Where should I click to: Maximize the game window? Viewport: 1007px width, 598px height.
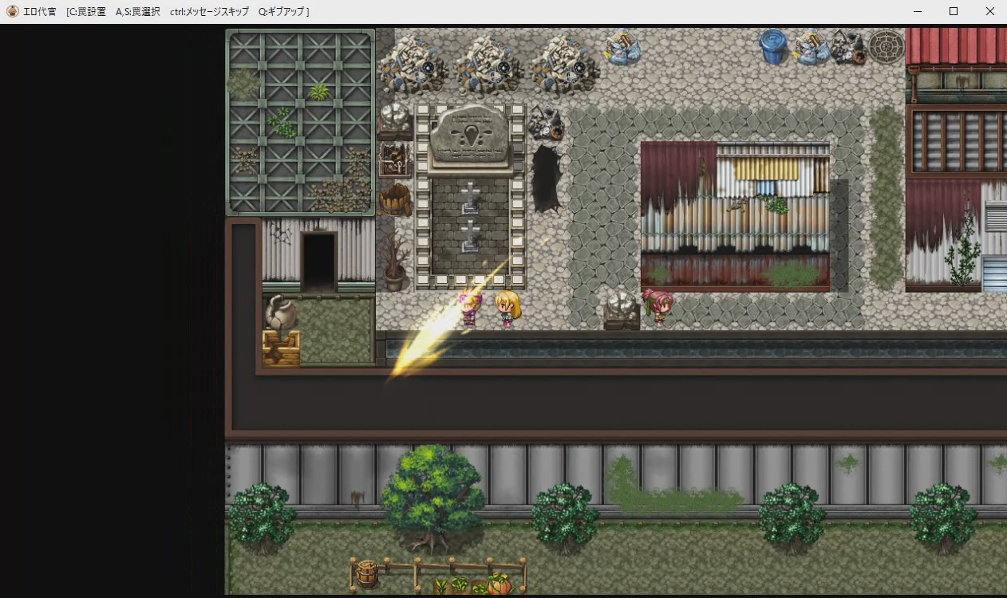click(x=953, y=11)
